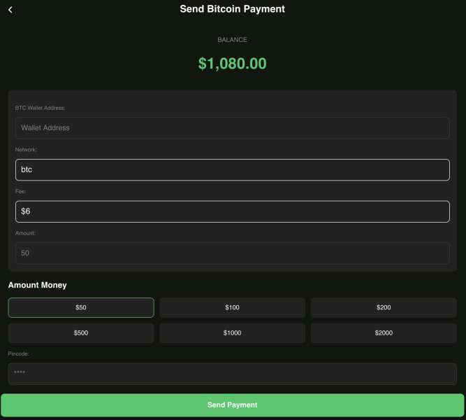Choose the $50 amount preset
The image size is (466, 420).
pos(81,307)
